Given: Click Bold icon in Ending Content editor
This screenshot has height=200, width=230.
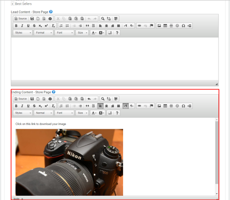Looking at the screenshot, I should tap(16, 106).
